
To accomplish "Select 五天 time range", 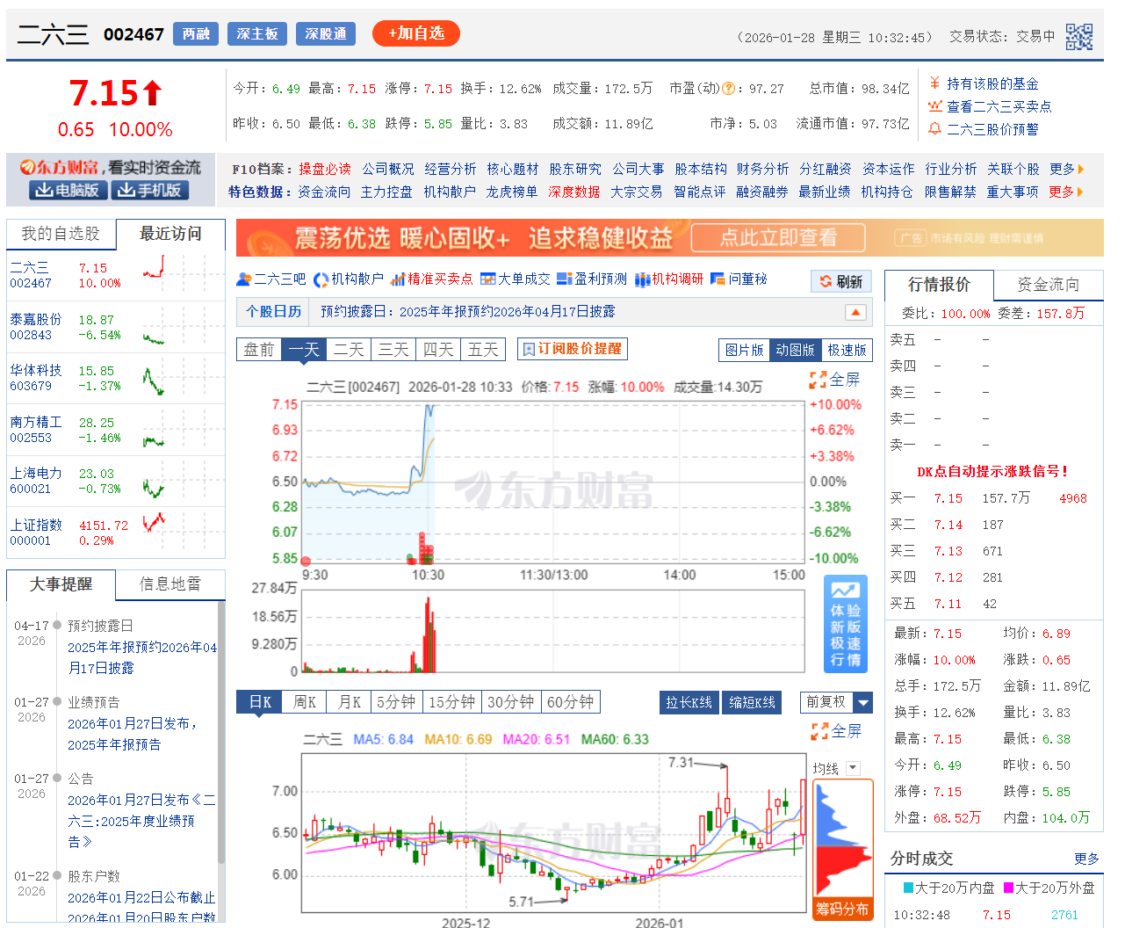I will point(483,350).
